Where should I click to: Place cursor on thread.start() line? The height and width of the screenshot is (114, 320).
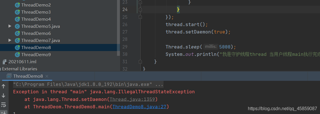(187, 24)
